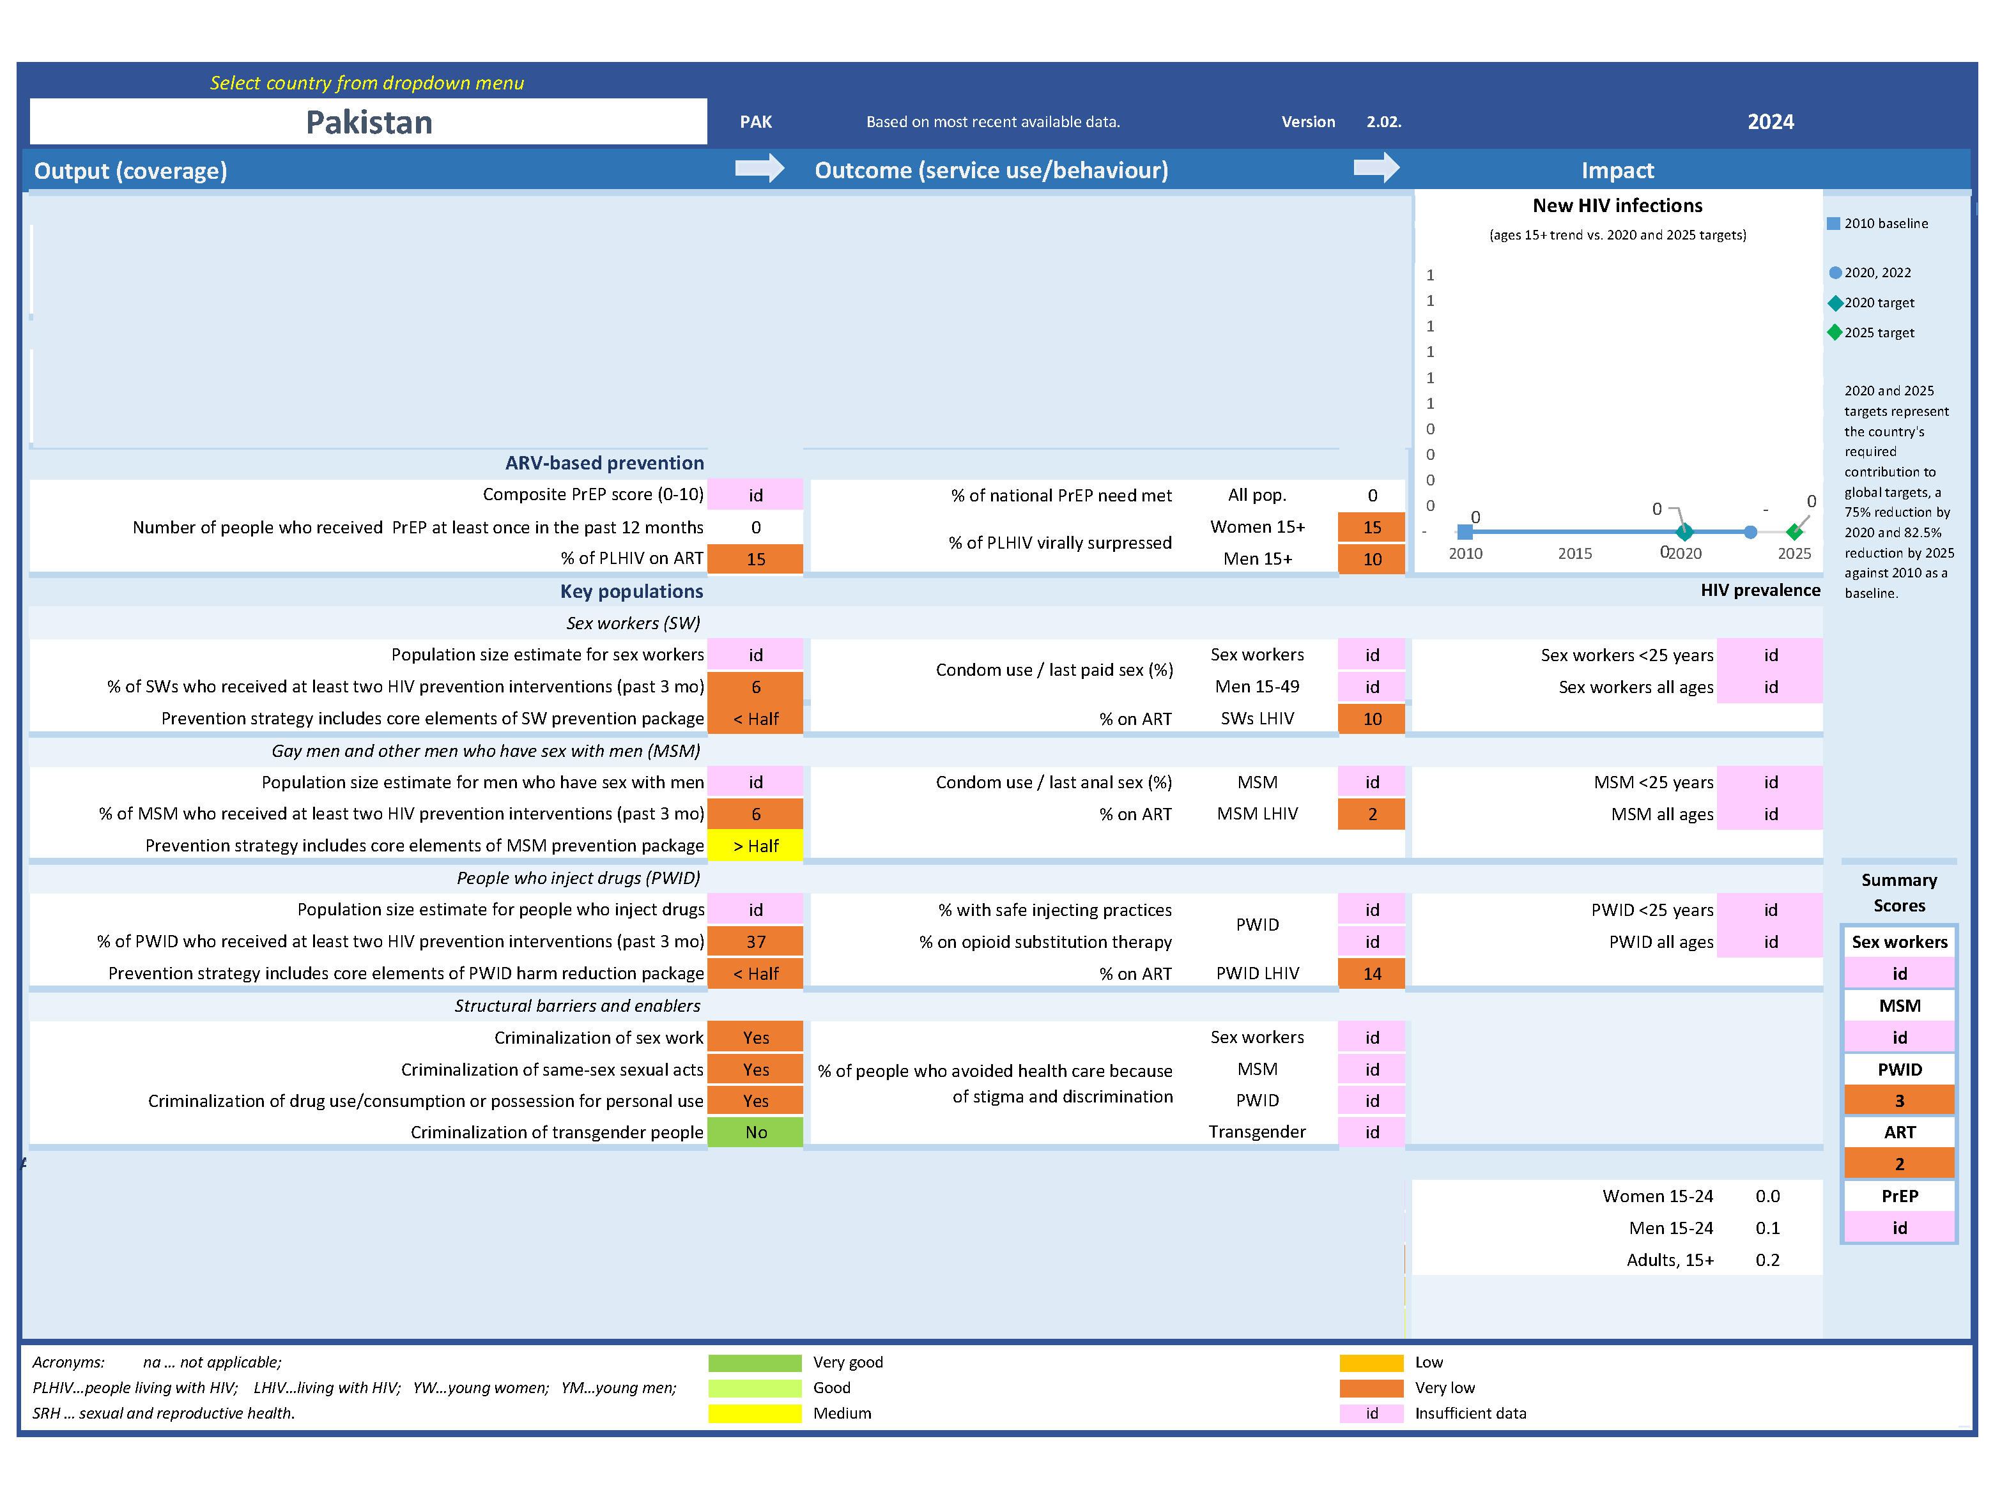Click the 2010 baseline legend square
The height and width of the screenshot is (1494, 1993).
point(1833,224)
